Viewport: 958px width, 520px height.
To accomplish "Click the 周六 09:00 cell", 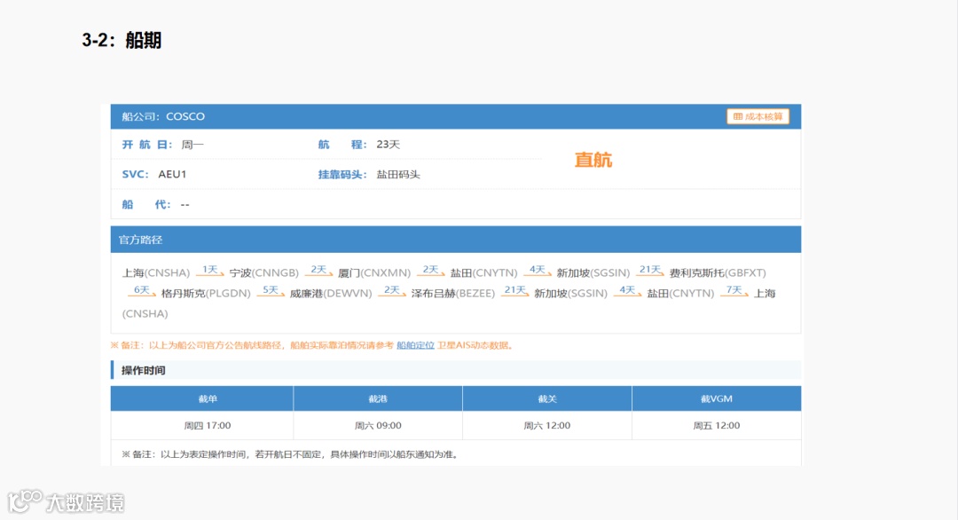I will [378, 425].
